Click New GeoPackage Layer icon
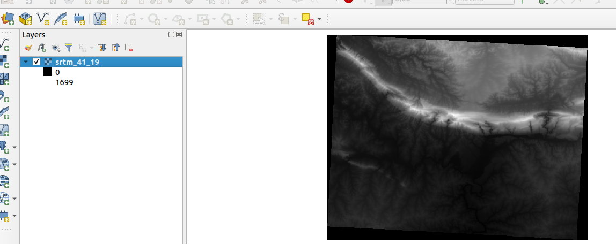The width and height of the screenshot is (616, 244). [x=25, y=19]
